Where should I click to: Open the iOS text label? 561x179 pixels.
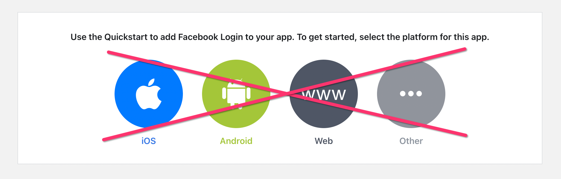point(148,141)
